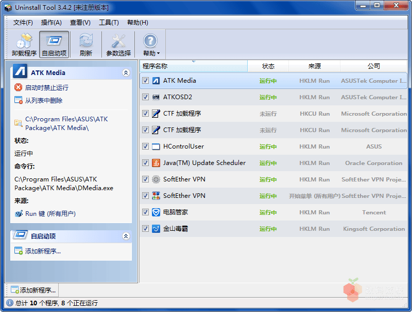Click the ATK Media icon in list row
The height and width of the screenshot is (312, 412).
156,81
